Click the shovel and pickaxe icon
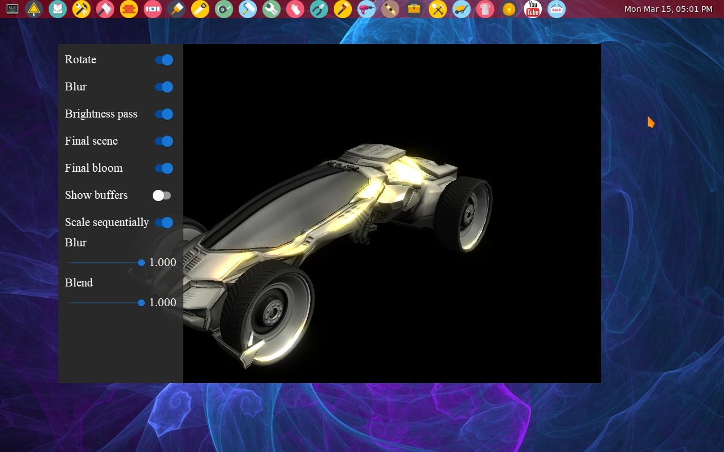724x452 pixels. pos(438,9)
